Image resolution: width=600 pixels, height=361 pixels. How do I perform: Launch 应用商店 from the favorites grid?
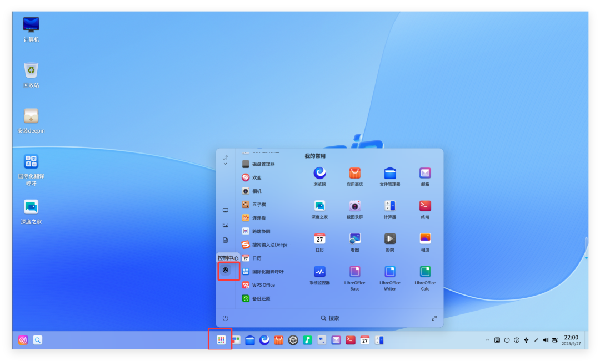click(x=354, y=176)
